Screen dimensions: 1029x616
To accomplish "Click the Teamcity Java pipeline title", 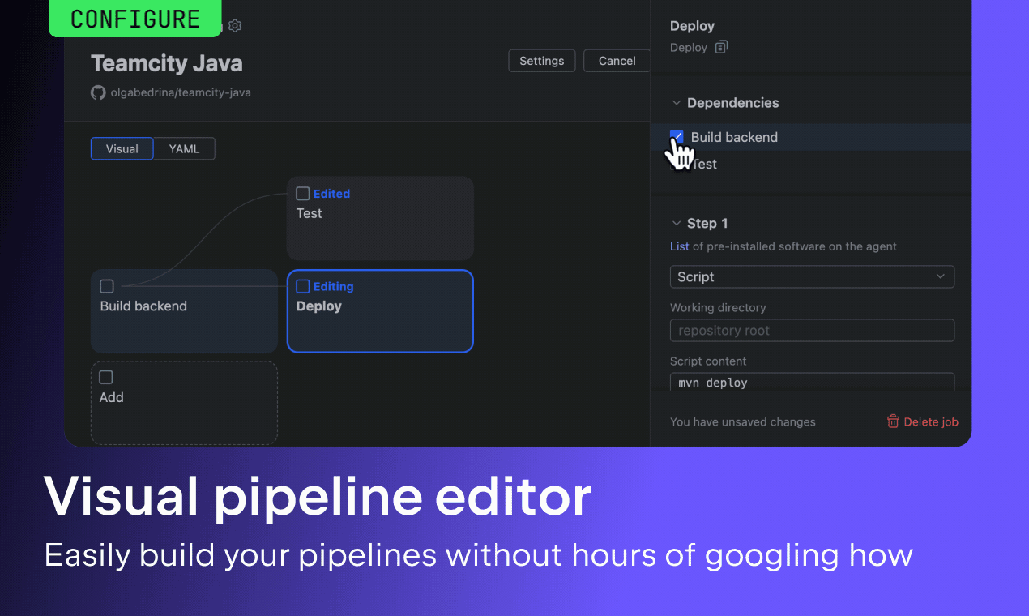I will tap(167, 63).
